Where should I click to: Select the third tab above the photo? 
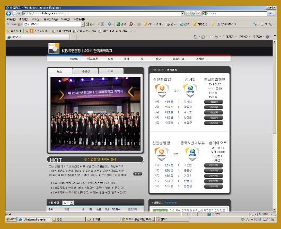click(111, 71)
